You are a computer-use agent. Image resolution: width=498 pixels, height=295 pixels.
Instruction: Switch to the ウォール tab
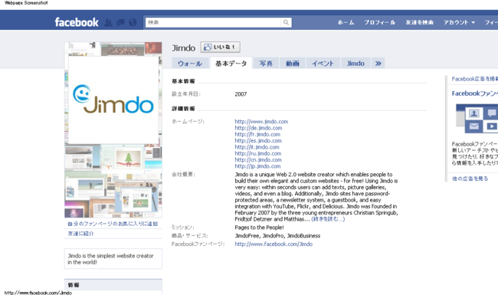click(190, 63)
